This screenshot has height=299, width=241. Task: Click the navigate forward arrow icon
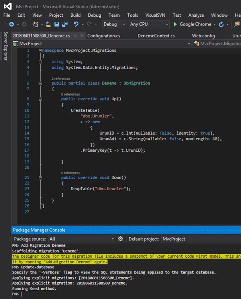24,24
